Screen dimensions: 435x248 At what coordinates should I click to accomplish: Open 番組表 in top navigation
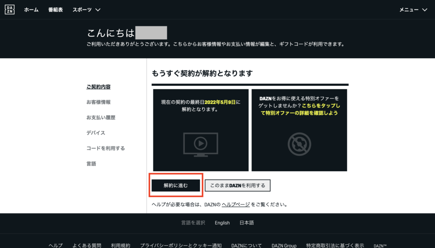[56, 10]
